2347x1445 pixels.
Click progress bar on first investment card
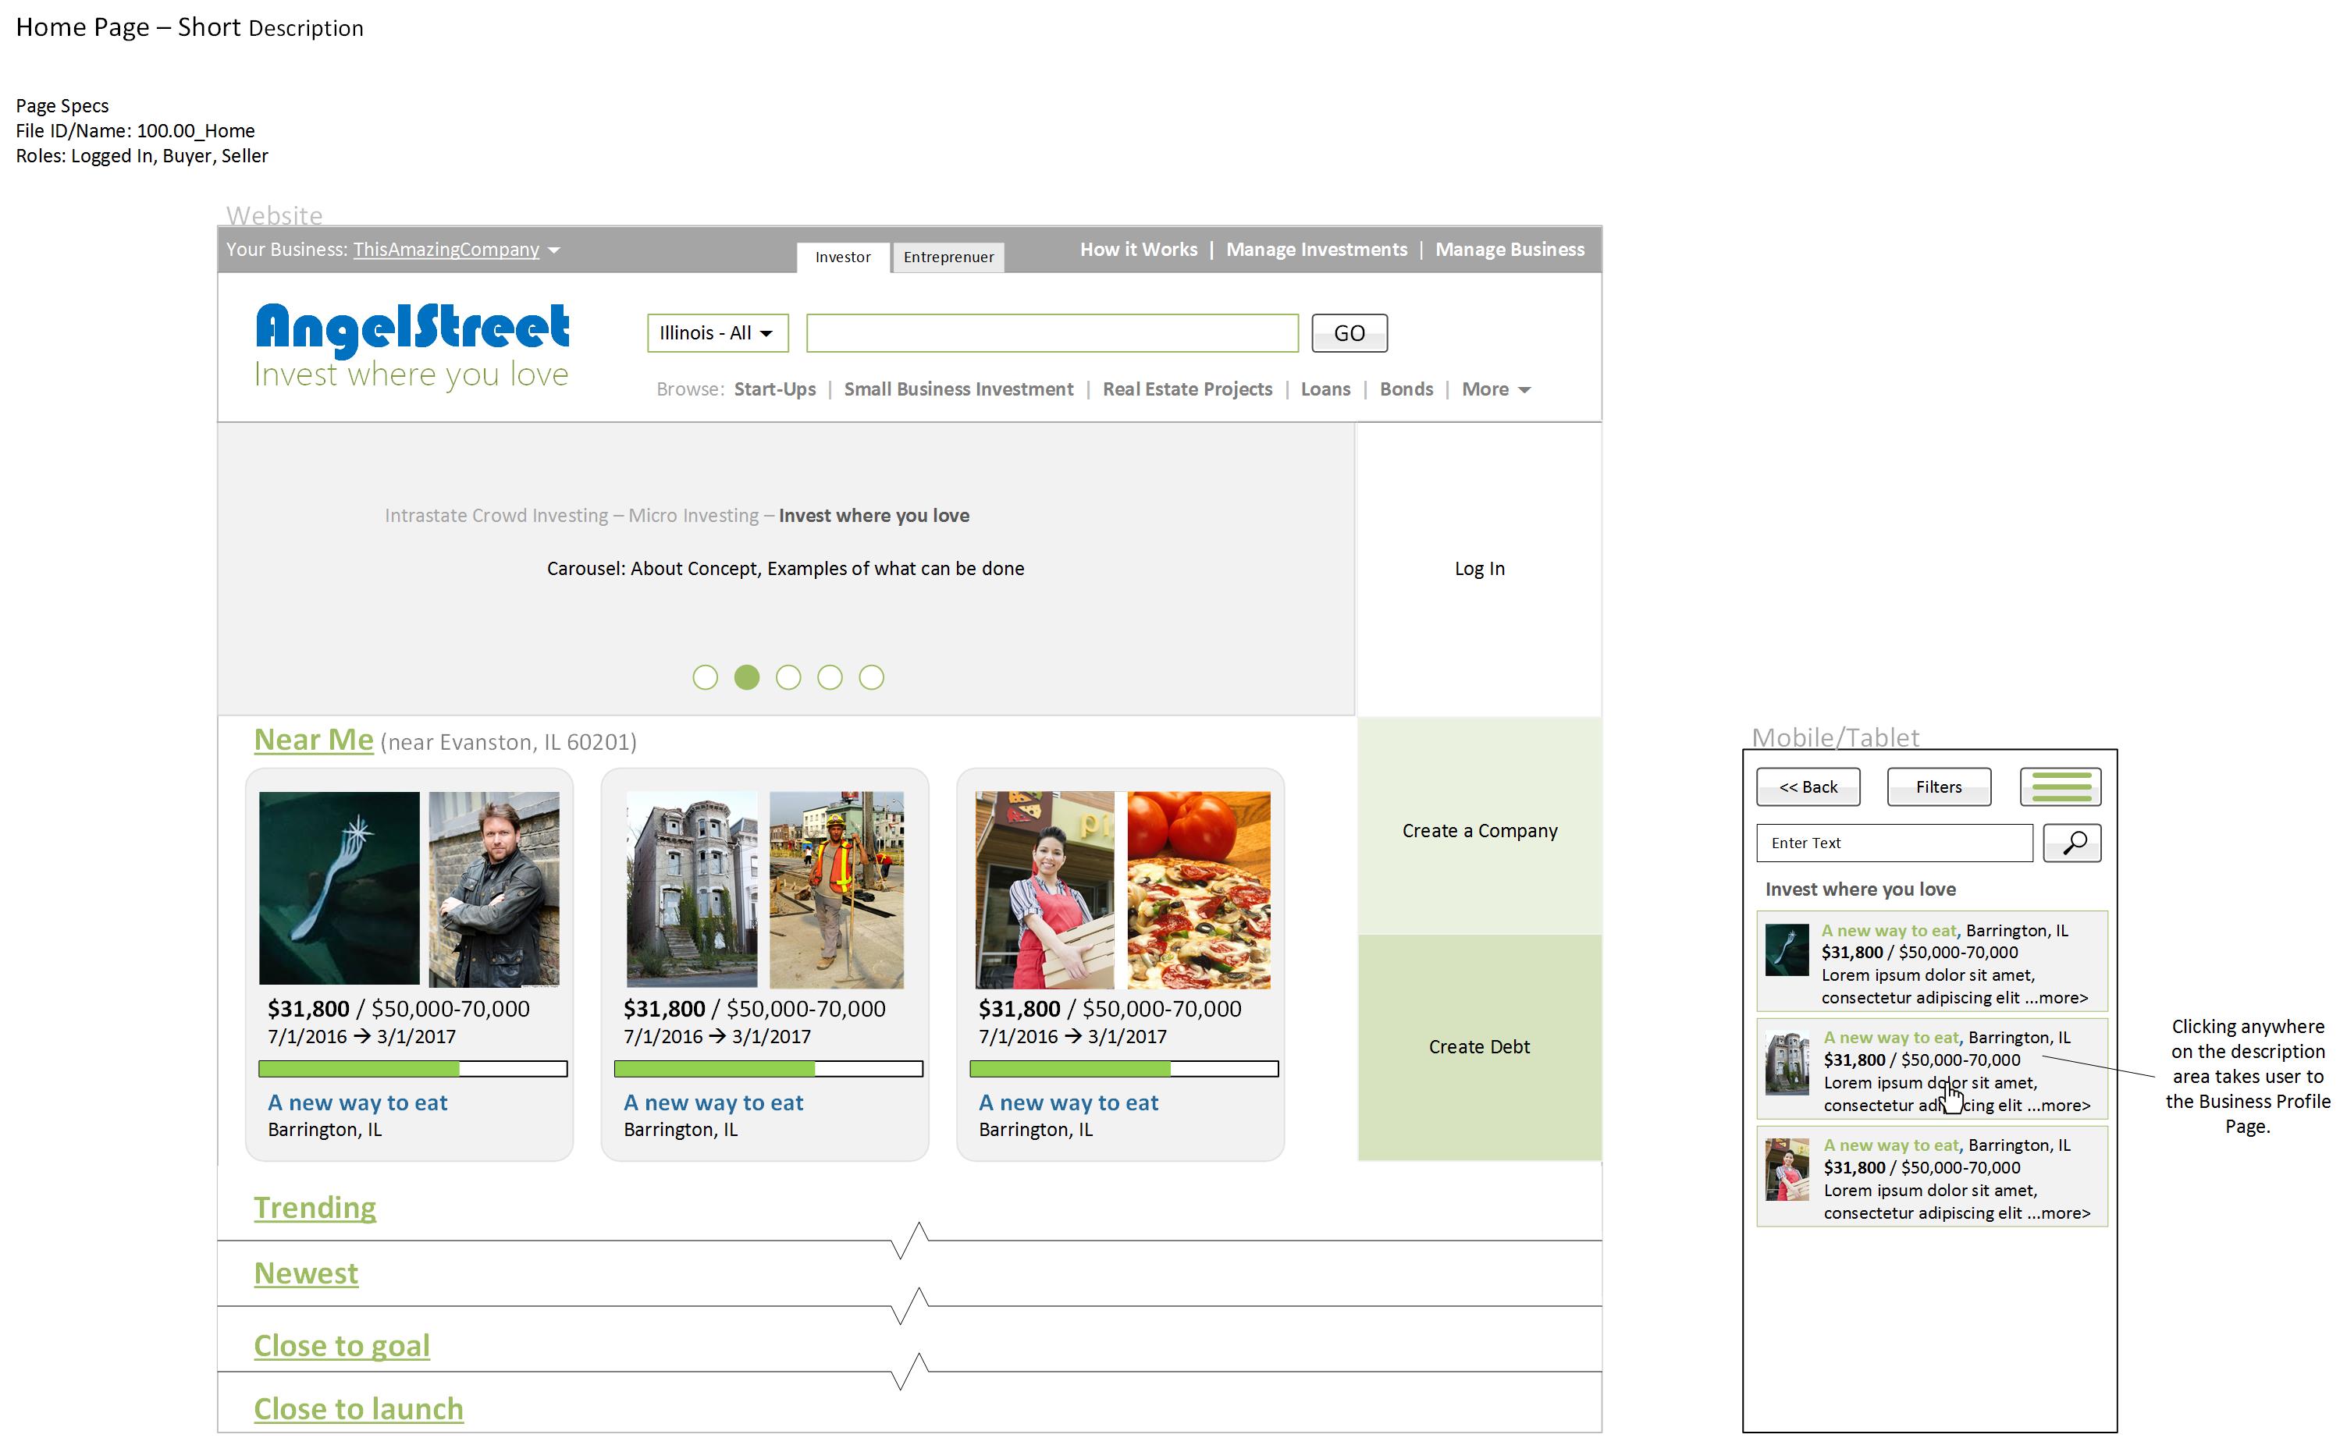coord(412,1068)
